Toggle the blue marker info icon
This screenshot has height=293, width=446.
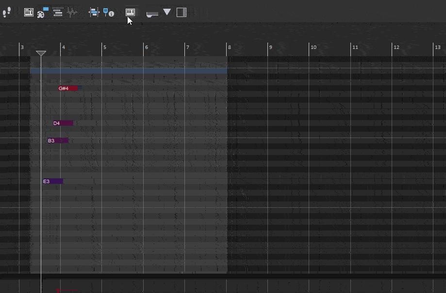[108, 12]
